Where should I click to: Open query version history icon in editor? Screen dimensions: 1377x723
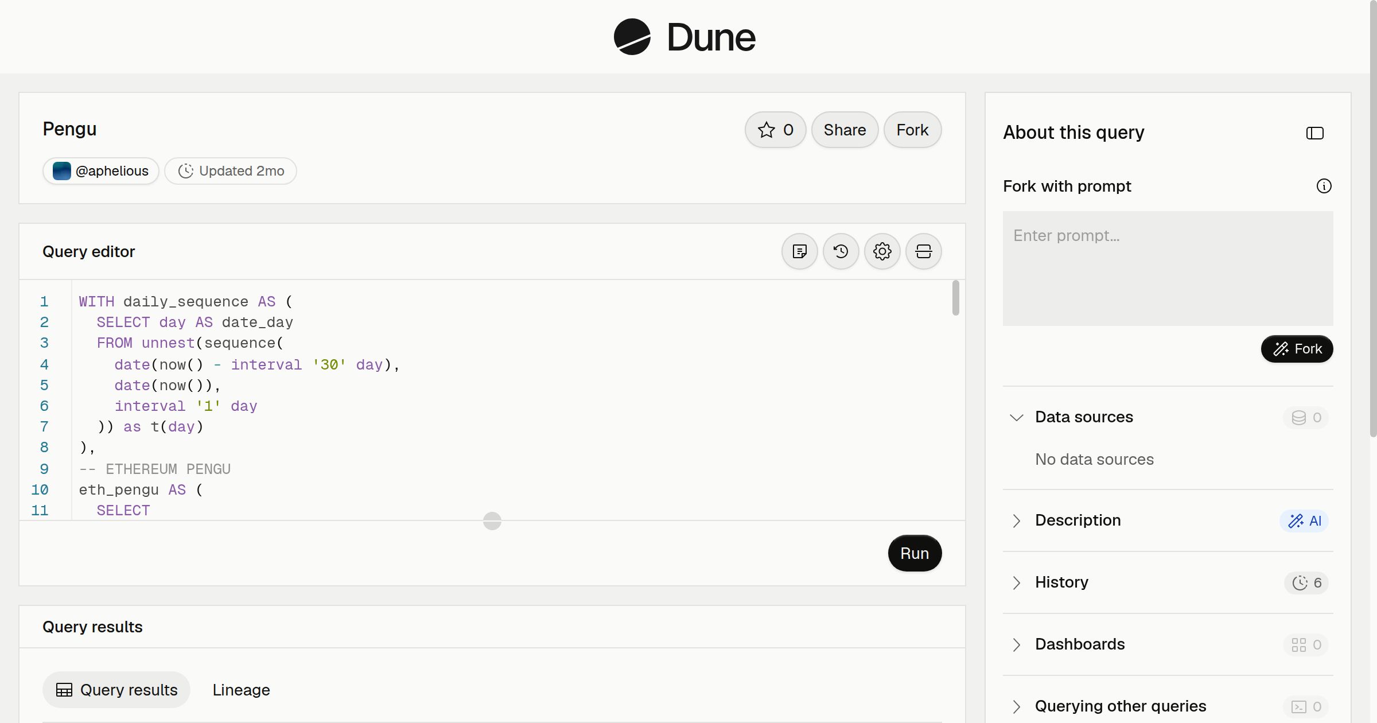(841, 251)
